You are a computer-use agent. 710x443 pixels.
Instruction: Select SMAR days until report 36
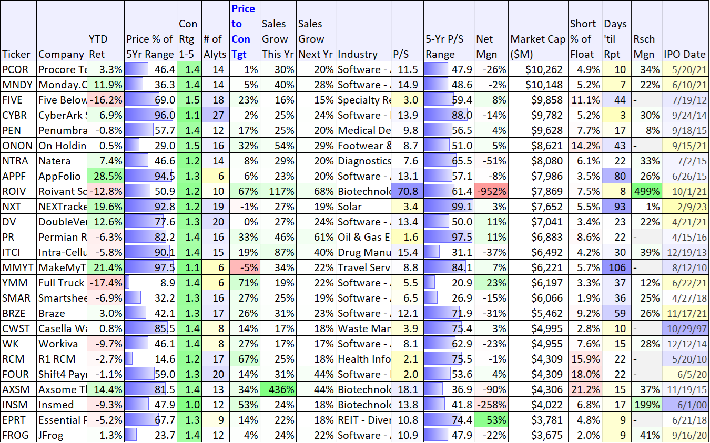pos(616,298)
